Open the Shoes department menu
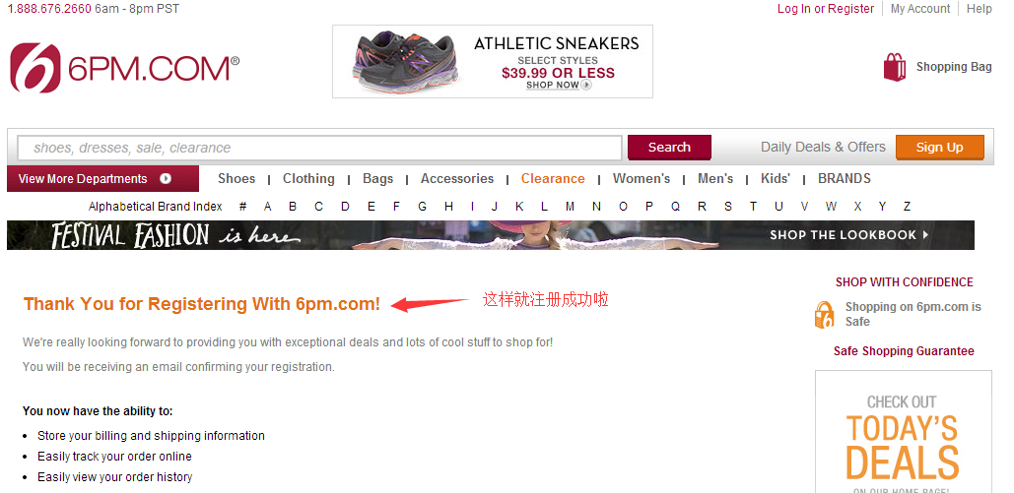The height and width of the screenshot is (493, 1014). [237, 179]
